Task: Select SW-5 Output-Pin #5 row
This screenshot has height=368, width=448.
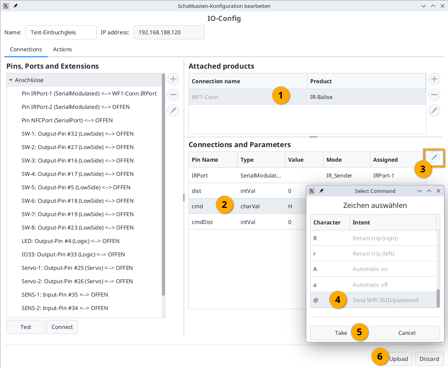Action: 84,187
